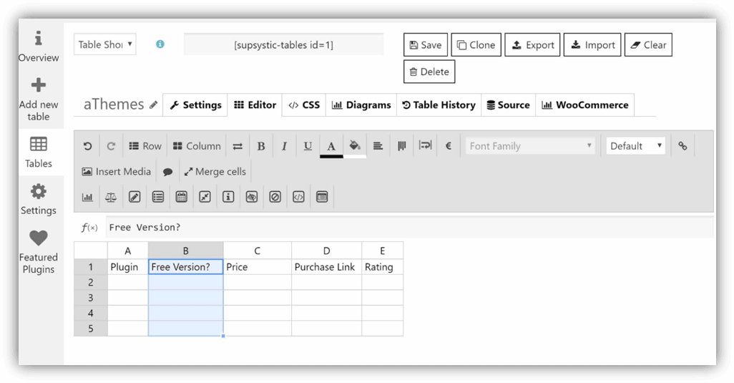Click the balance scales icon
The width and height of the screenshot is (734, 383).
[x=111, y=197]
